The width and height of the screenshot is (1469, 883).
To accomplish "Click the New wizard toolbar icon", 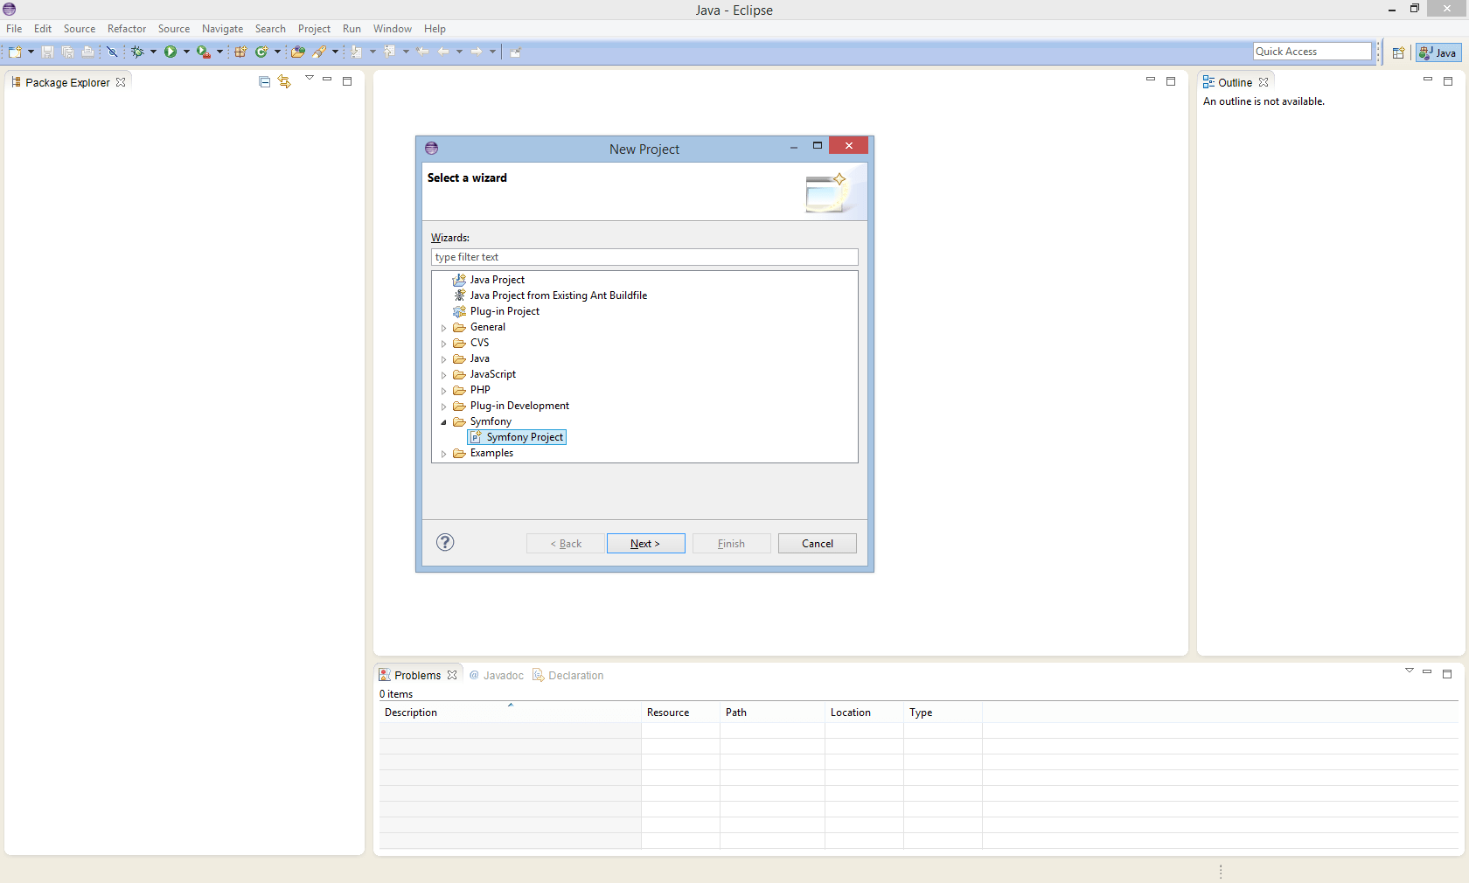I will 15,52.
